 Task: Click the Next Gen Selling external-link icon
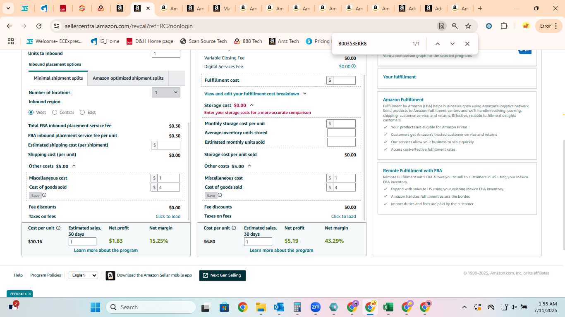206,275
